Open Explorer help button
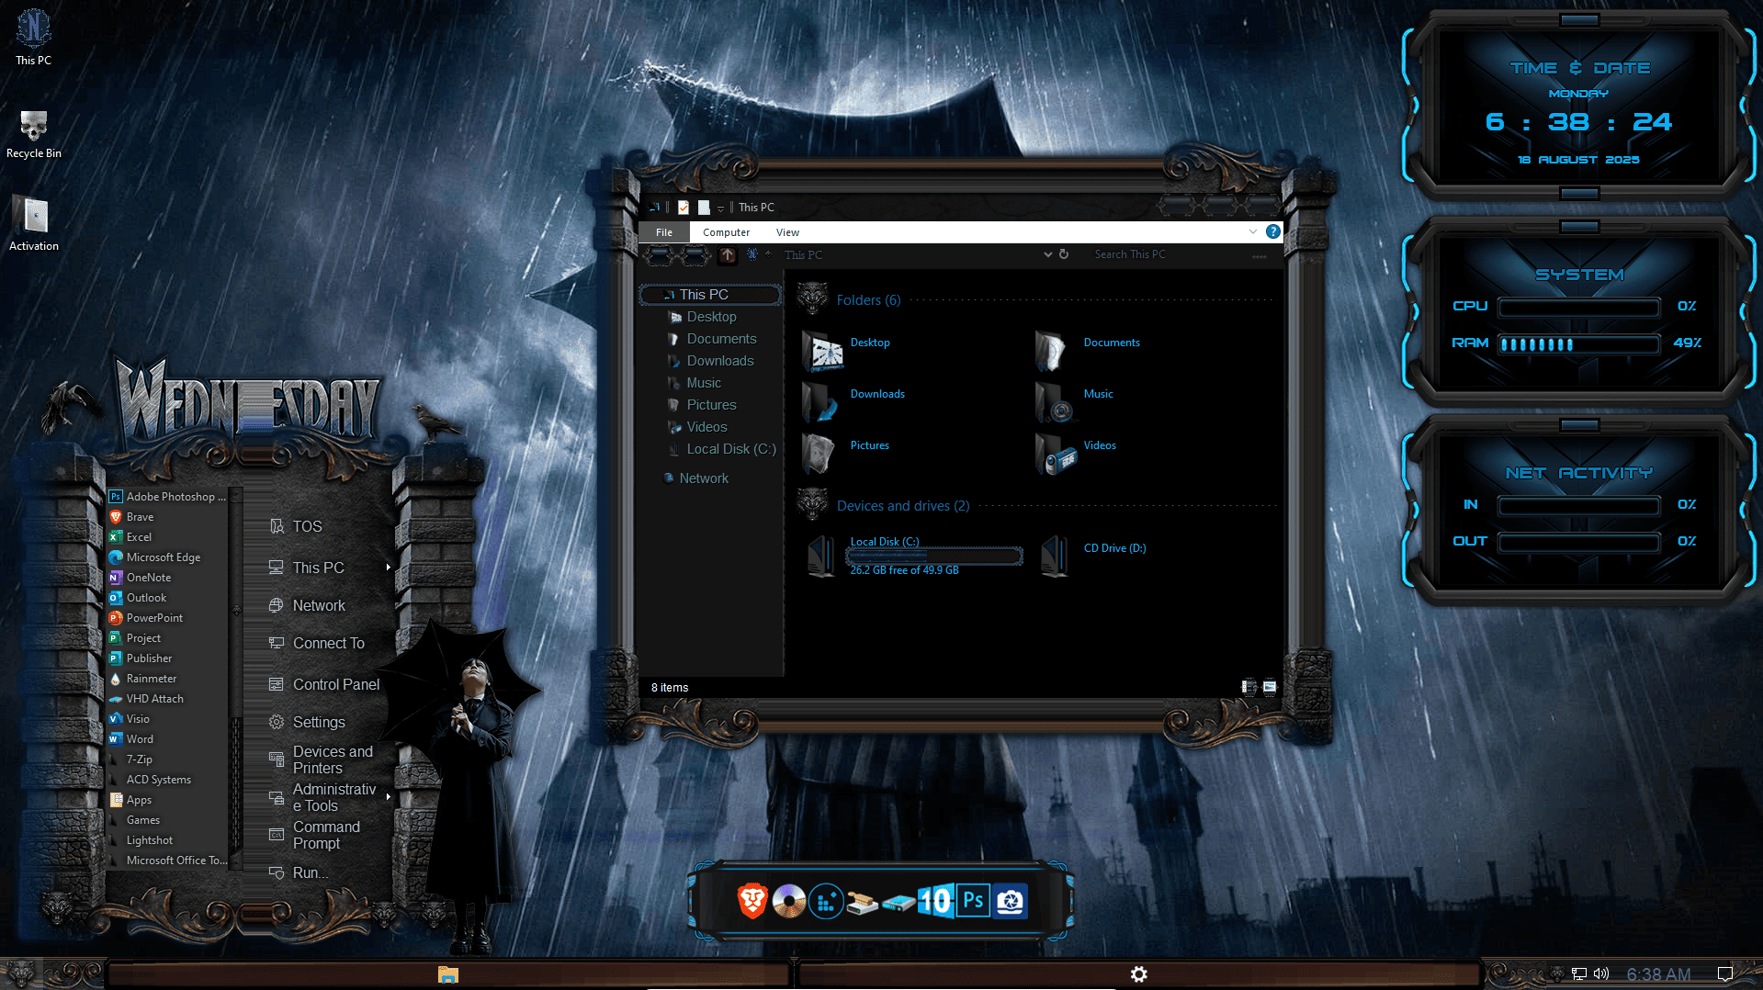Viewport: 1763px width, 990px height. (x=1272, y=231)
